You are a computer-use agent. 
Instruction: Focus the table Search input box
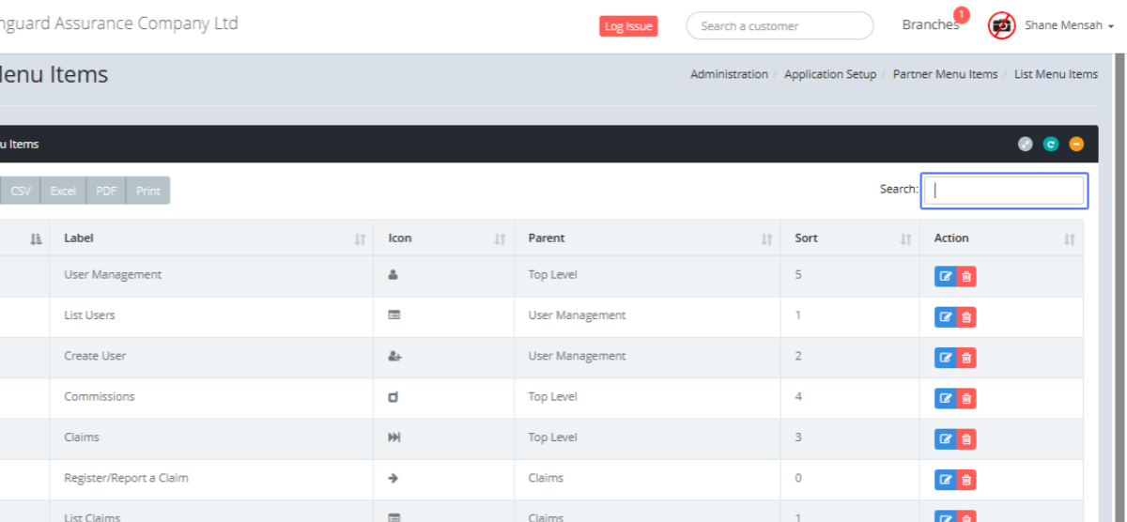[x=1004, y=191]
